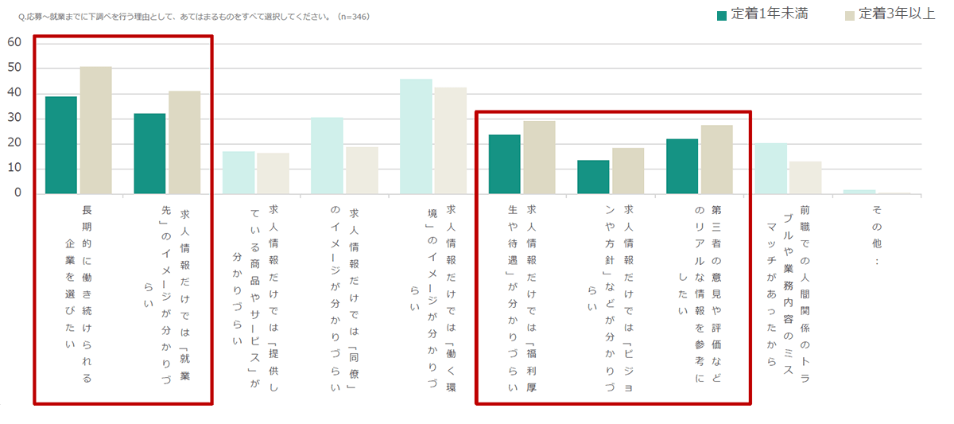Select the 定着1年未満 legend label text
The height and width of the screenshot is (424, 954).
(770, 14)
